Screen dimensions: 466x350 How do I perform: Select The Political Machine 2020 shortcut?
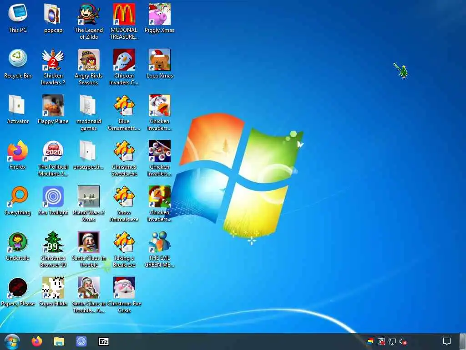pos(53,158)
